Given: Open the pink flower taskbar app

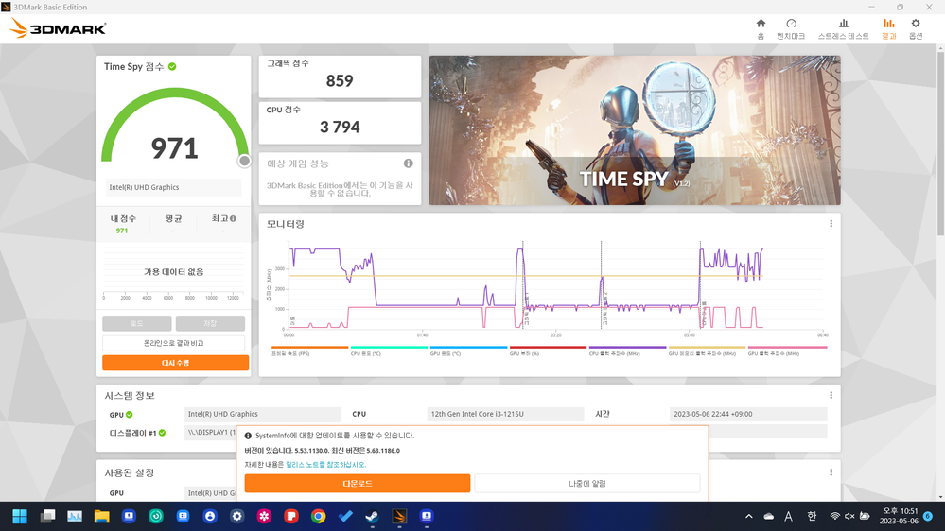Looking at the screenshot, I should click(264, 517).
